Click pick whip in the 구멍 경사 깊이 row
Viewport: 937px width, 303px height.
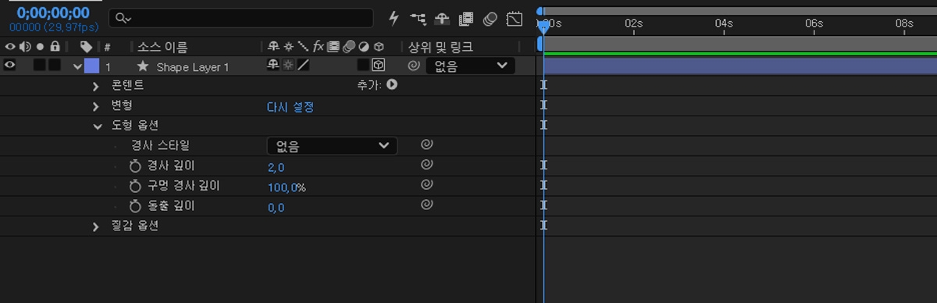(x=426, y=185)
